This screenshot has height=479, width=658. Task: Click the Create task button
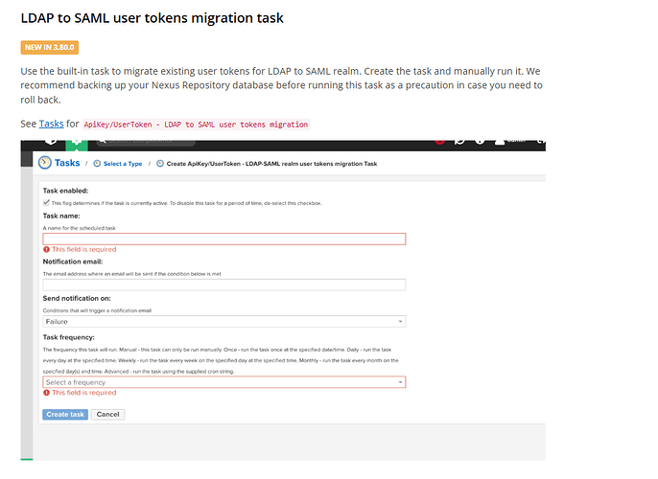(x=65, y=415)
